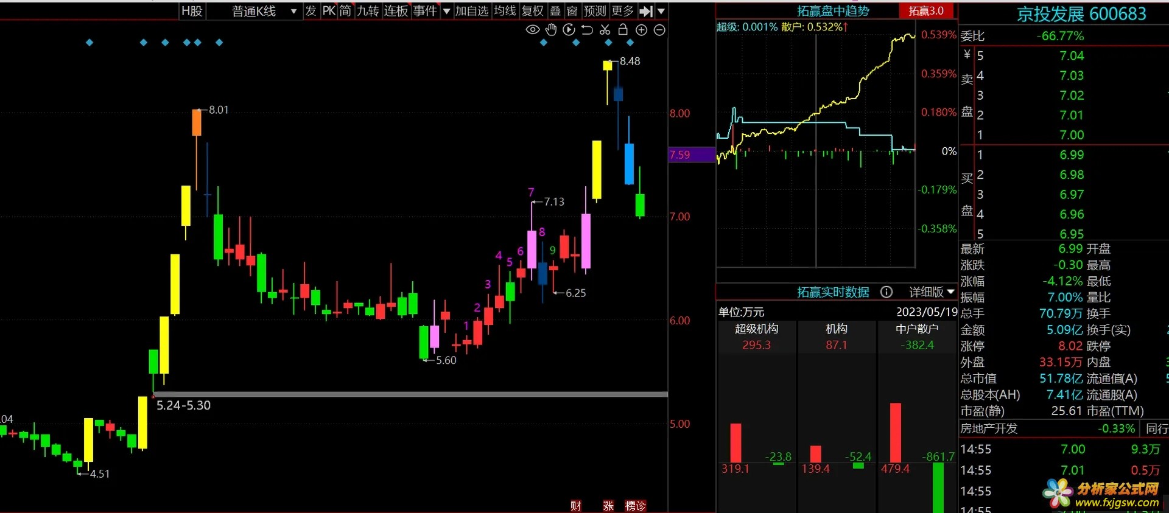Click the 中户散户 column header

(917, 329)
